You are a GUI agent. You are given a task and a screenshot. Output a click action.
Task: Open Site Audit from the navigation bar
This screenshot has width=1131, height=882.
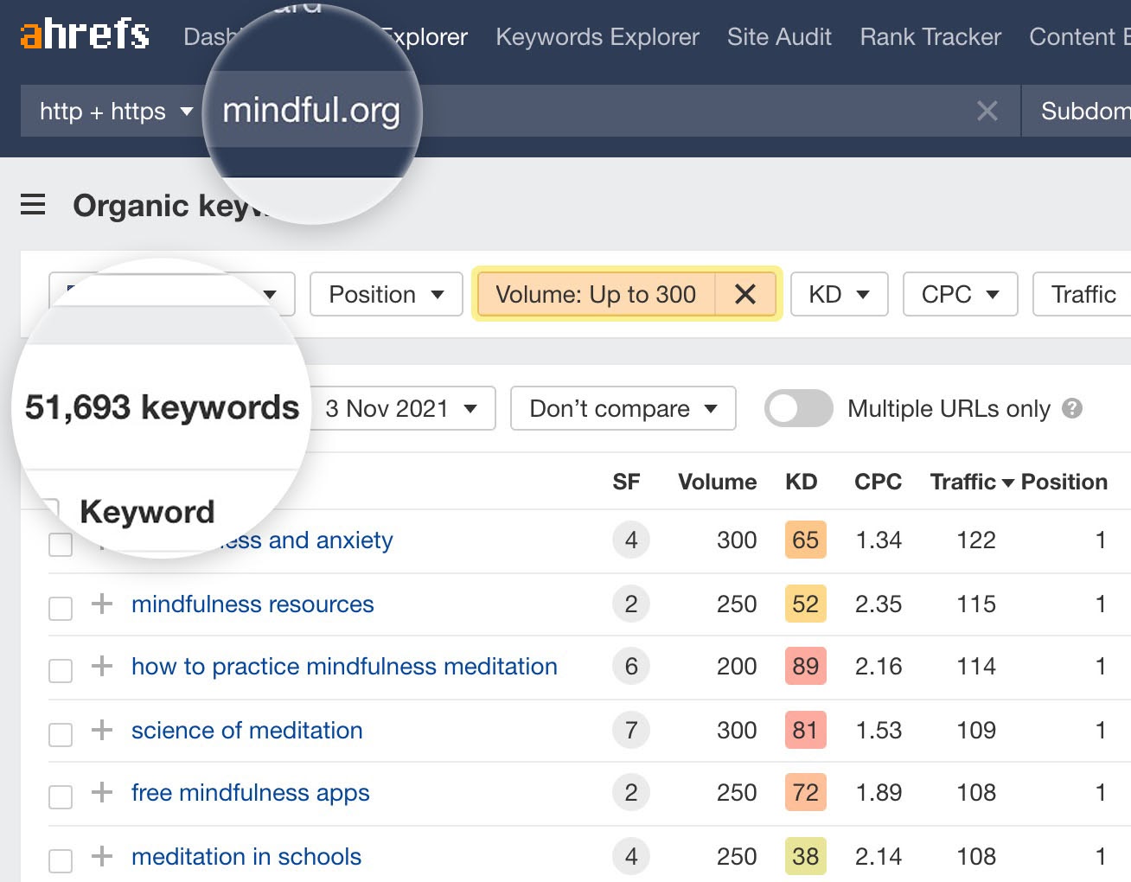778,36
